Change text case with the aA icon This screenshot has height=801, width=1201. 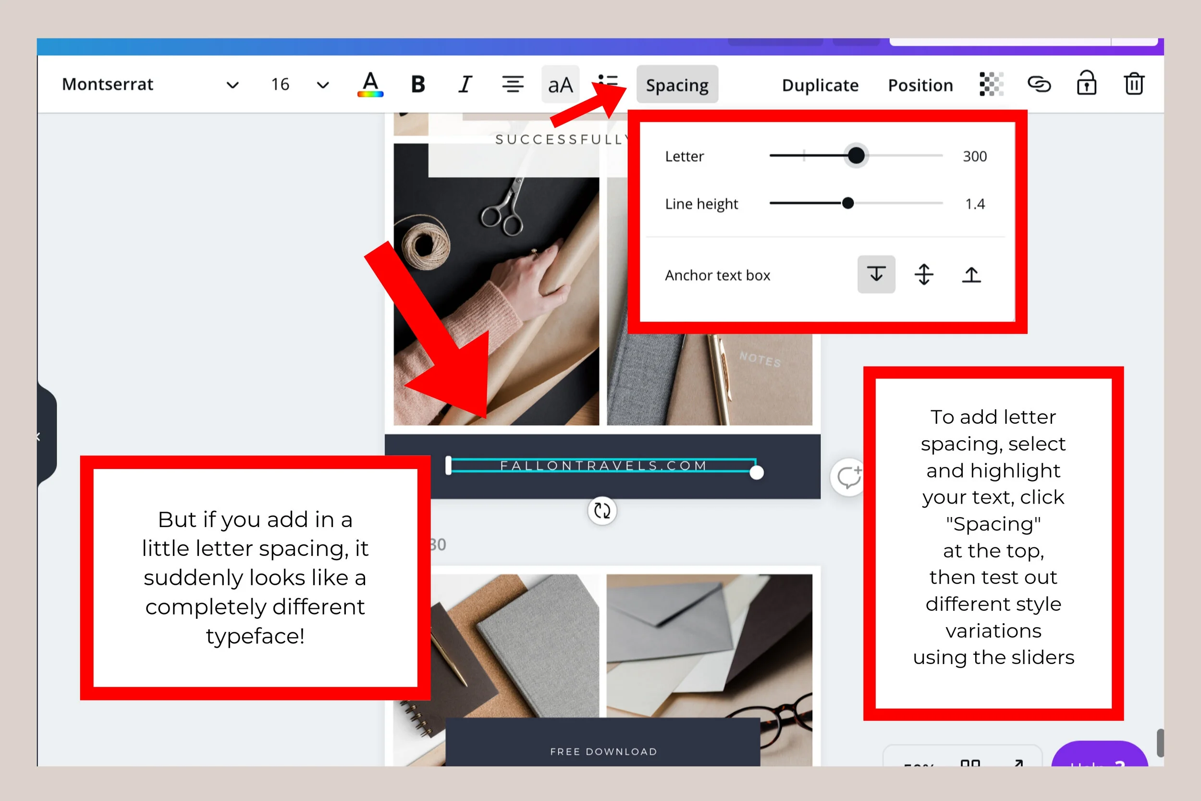[560, 84]
